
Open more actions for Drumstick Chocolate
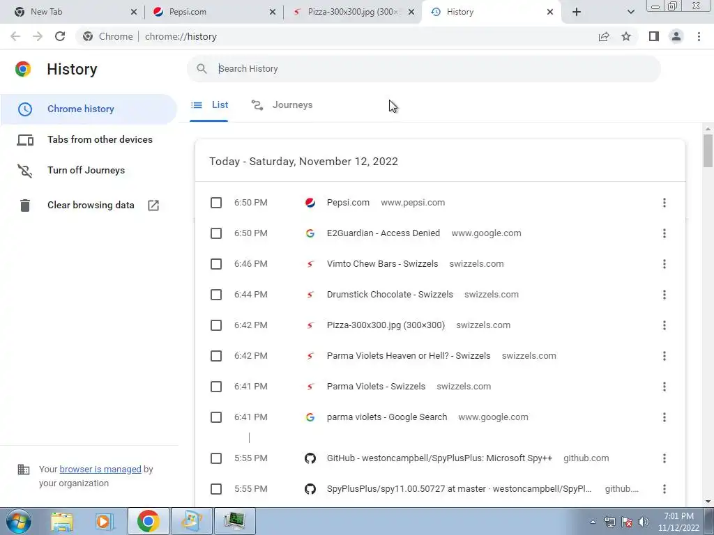point(664,295)
